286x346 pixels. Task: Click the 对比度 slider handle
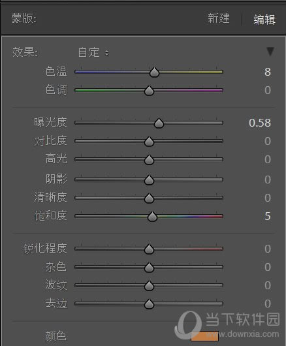click(x=149, y=142)
